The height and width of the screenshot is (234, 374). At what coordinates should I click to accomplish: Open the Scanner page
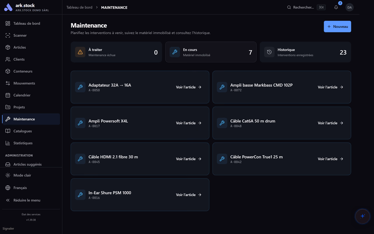tap(31, 35)
